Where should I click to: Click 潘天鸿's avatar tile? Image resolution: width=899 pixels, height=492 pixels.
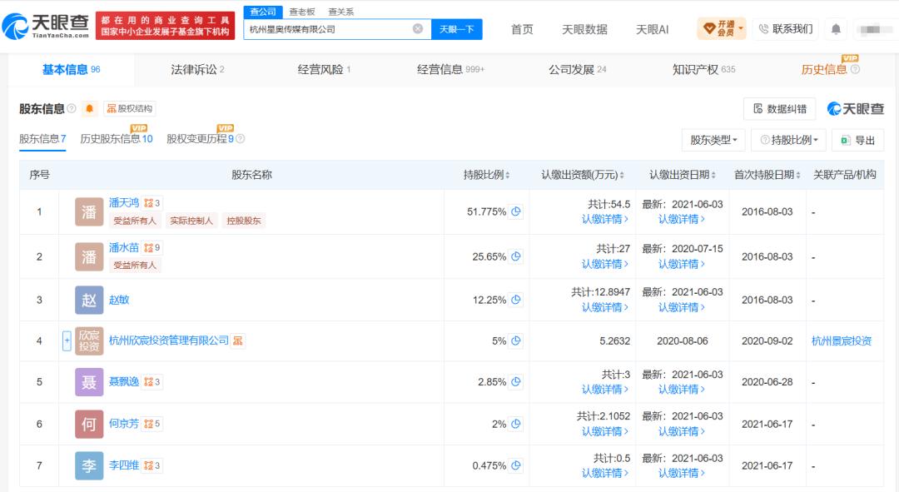click(x=89, y=212)
